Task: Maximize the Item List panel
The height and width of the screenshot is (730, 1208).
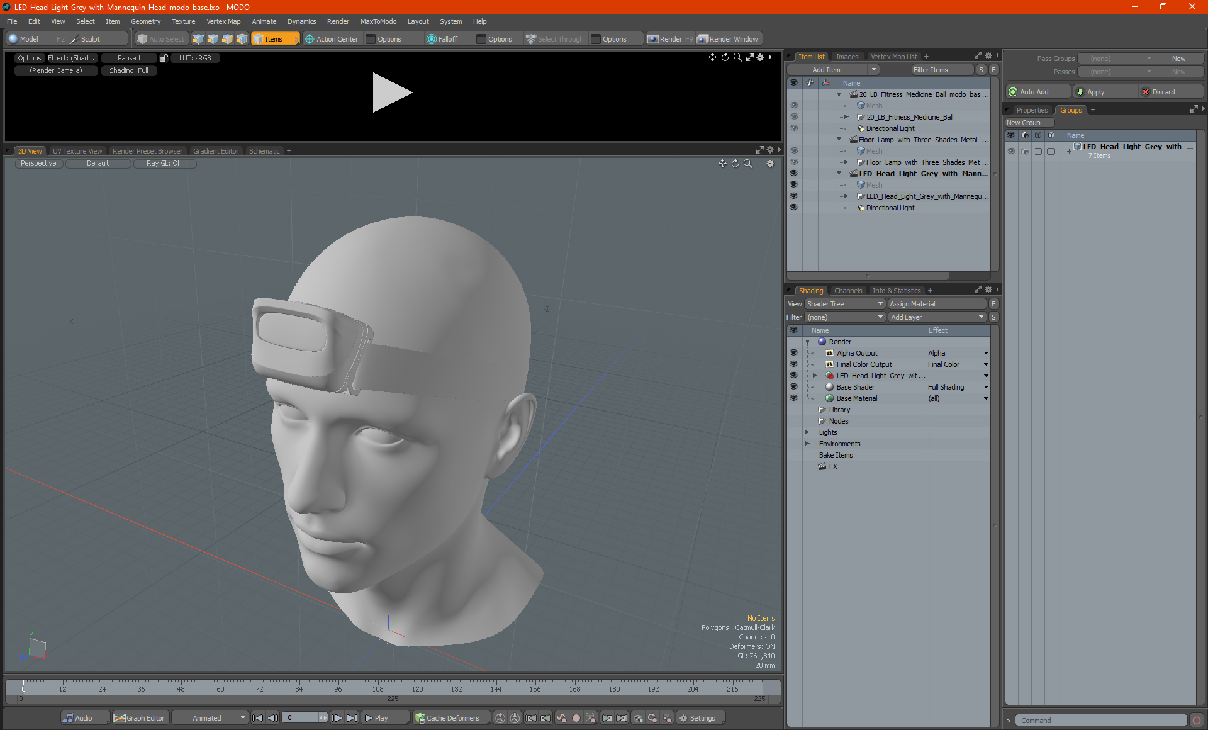Action: (x=978, y=56)
